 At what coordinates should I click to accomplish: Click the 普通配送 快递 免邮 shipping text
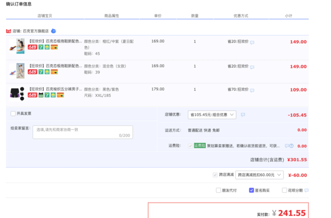pyautogui.click(x=204, y=130)
